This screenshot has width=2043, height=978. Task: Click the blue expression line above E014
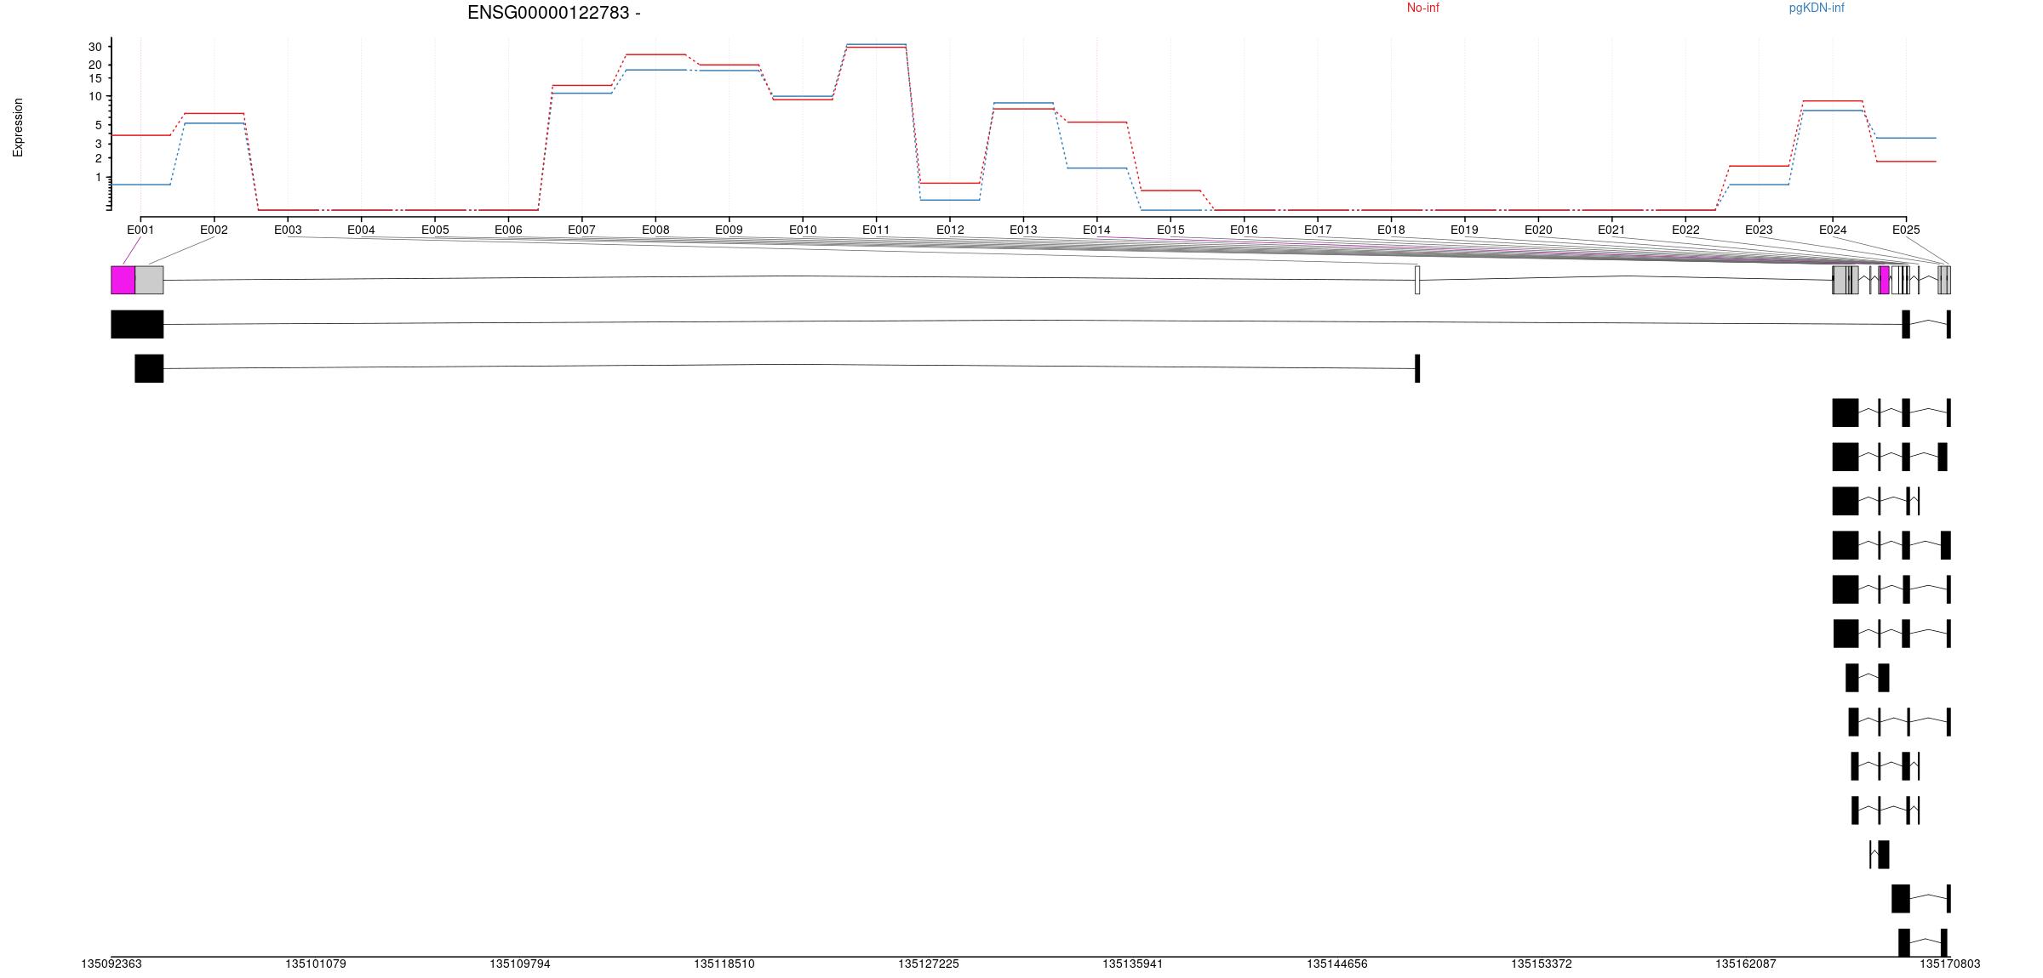click(x=1096, y=168)
